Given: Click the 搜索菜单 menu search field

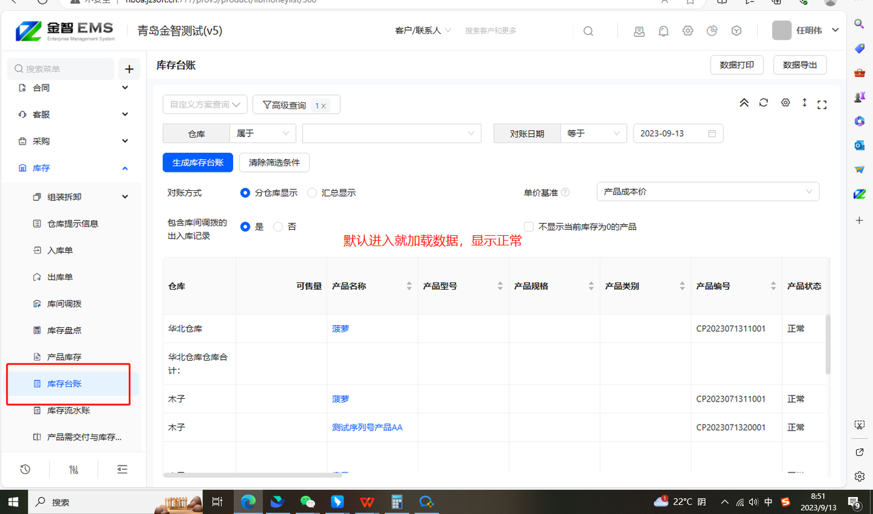Looking at the screenshot, I should pos(61,69).
